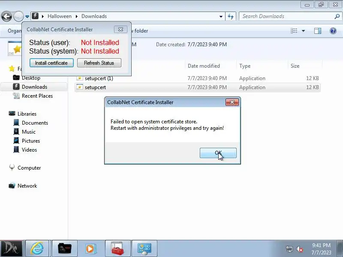Image resolution: width=343 pixels, height=257 pixels.
Task: Click the Libraries icon in sidebar
Action: 12,114
